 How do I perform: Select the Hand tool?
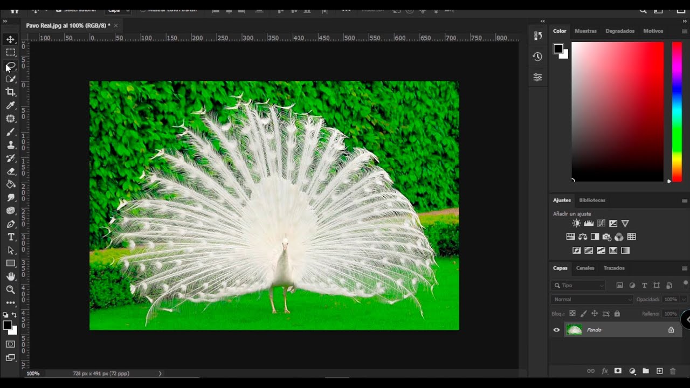tap(10, 276)
